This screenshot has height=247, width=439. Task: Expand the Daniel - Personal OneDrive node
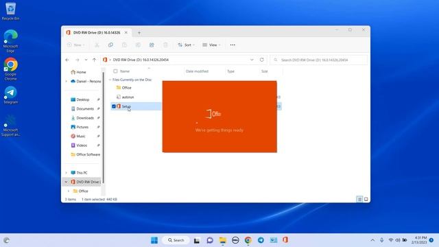[x=67, y=81]
